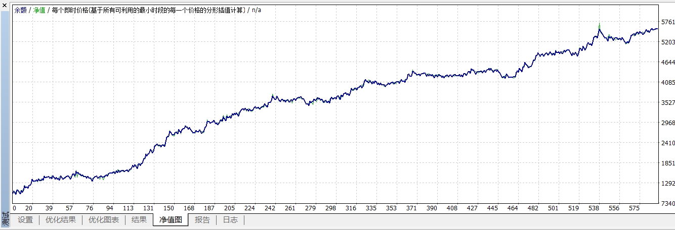Click the vertical 测试 panel label
Screen dimensions: 675x230
(5, 219)
